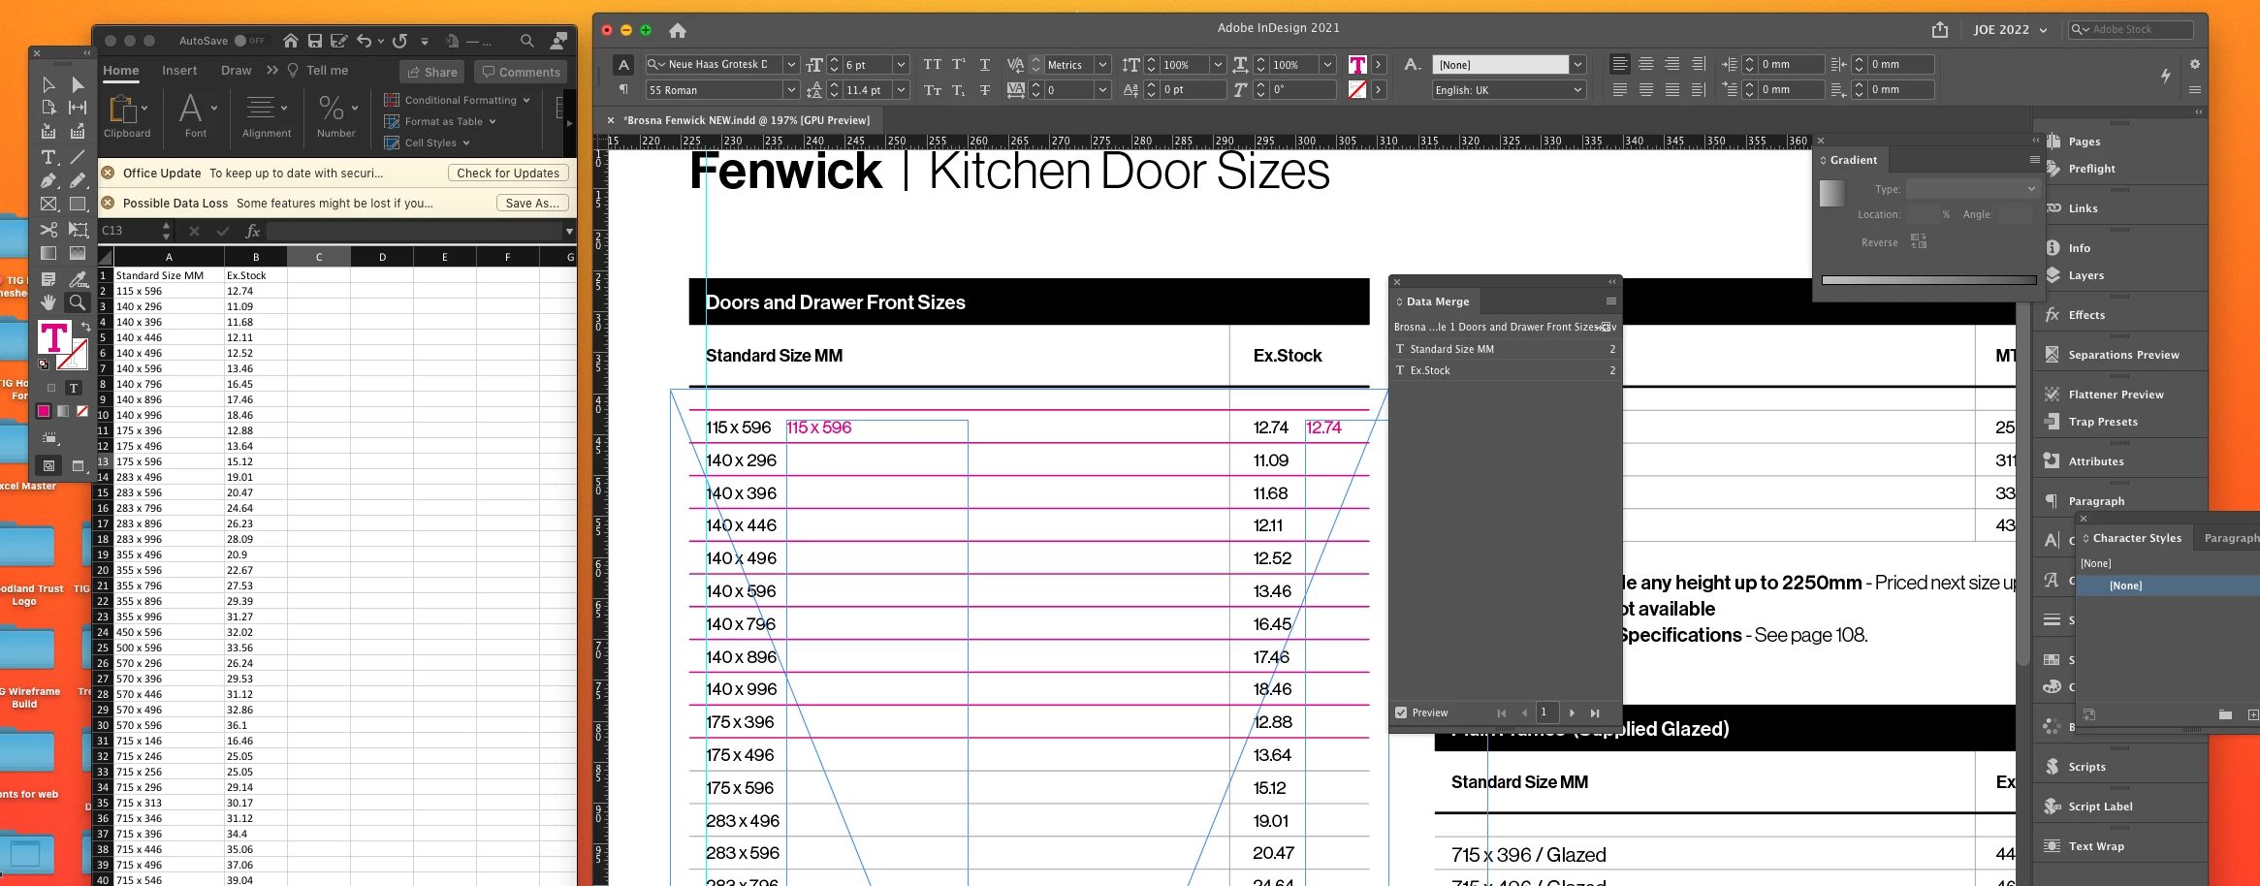Click the Excel Share button

tap(432, 72)
